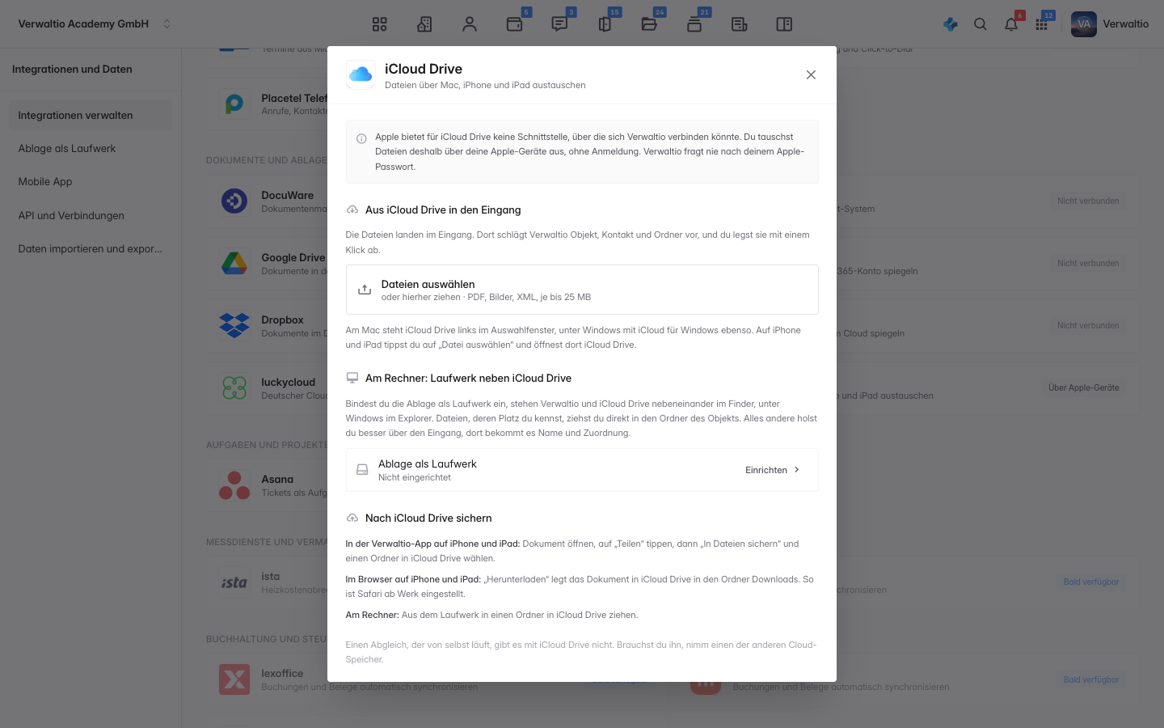Click the Google Drive integration icon
The width and height of the screenshot is (1164, 728).
pyautogui.click(x=234, y=263)
